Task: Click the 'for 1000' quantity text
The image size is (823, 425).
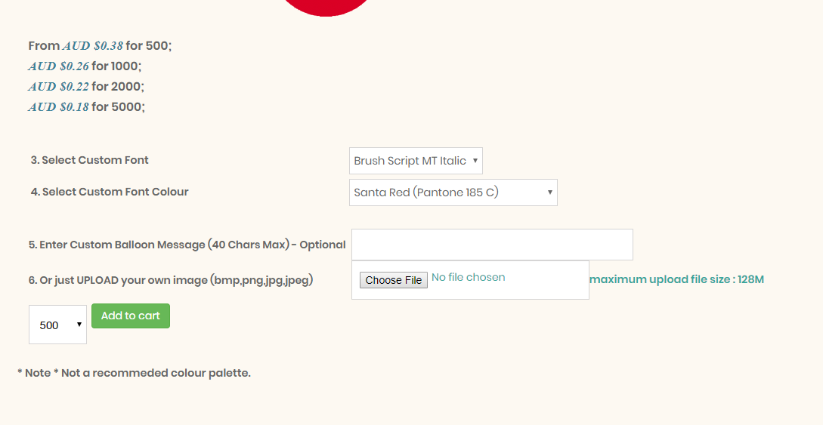Action: 116,66
